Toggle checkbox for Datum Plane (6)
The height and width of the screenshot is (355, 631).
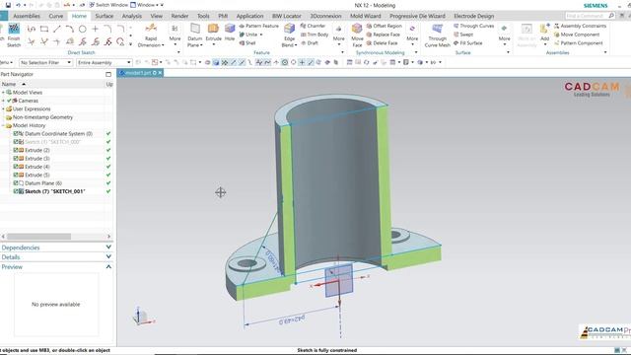(x=16, y=183)
